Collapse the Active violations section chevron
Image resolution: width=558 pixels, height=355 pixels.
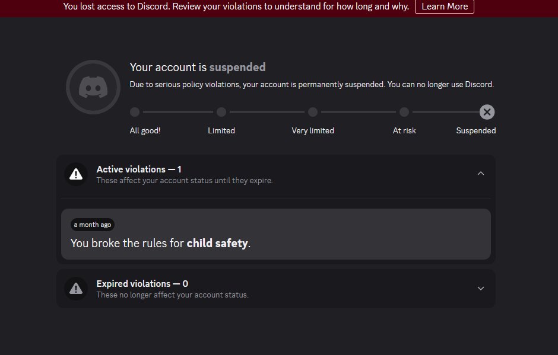pyautogui.click(x=481, y=174)
